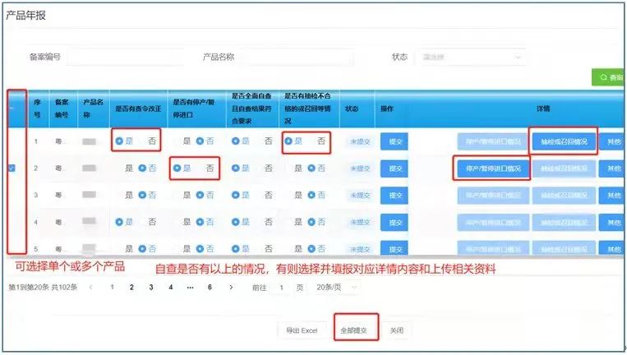Open 停产/暂停进口情况 details for row 2

[x=491, y=168]
